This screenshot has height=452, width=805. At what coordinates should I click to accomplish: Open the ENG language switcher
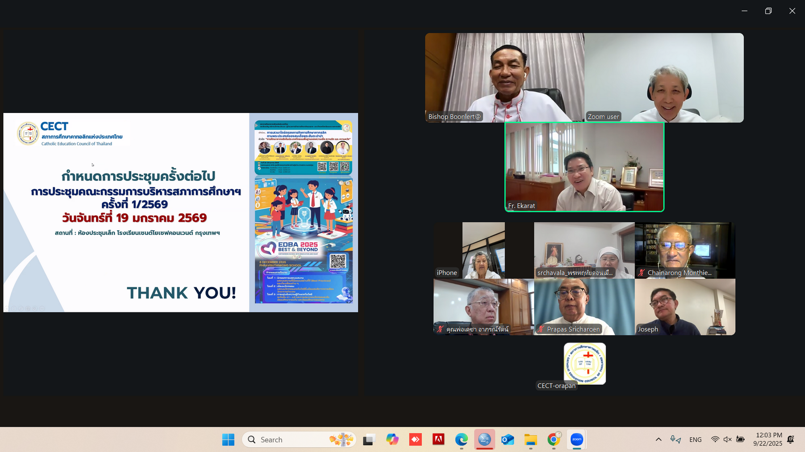click(695, 439)
